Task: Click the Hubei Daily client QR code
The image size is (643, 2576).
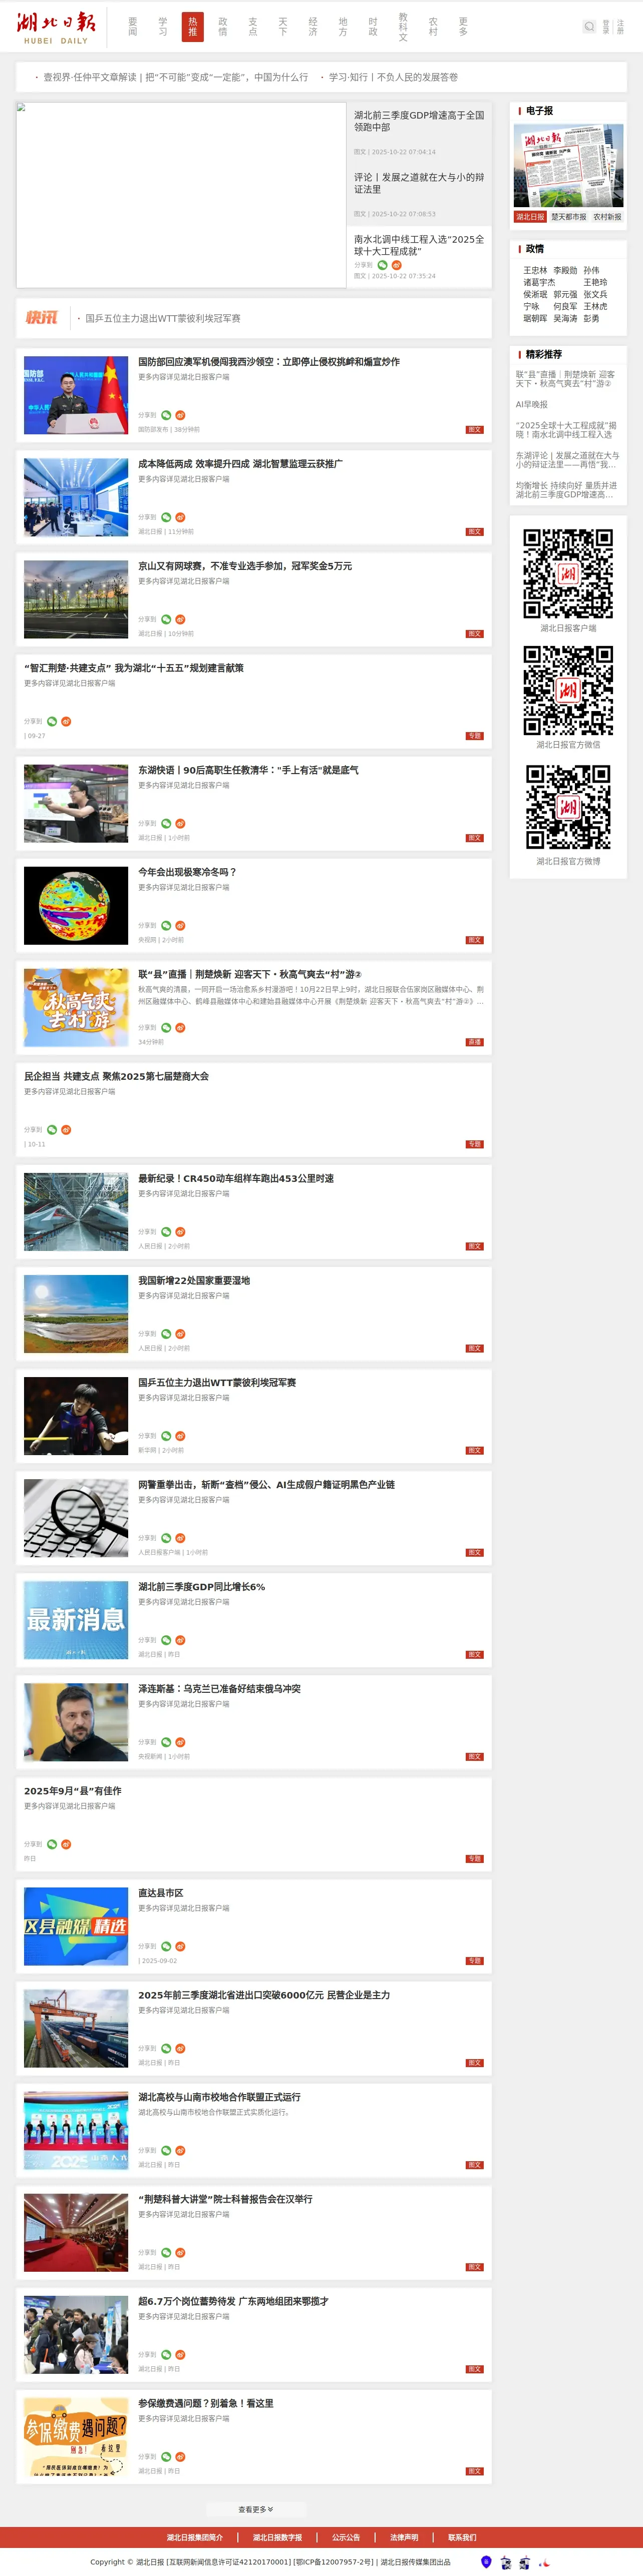Action: [568, 574]
